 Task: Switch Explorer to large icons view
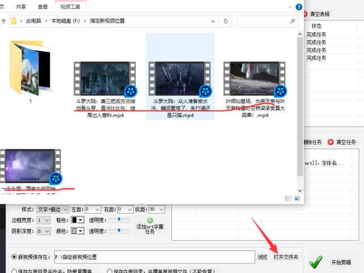coord(297,198)
